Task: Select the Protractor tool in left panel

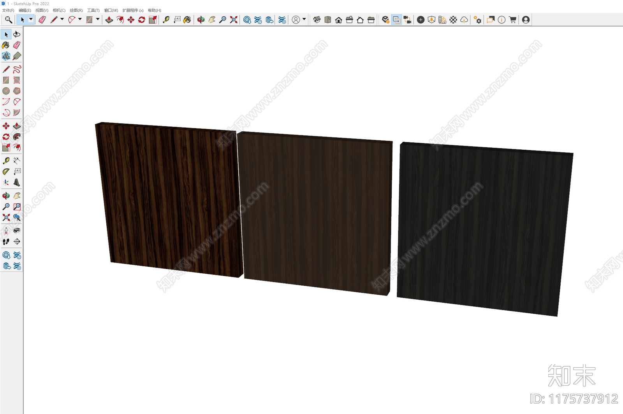Action: (x=6, y=171)
